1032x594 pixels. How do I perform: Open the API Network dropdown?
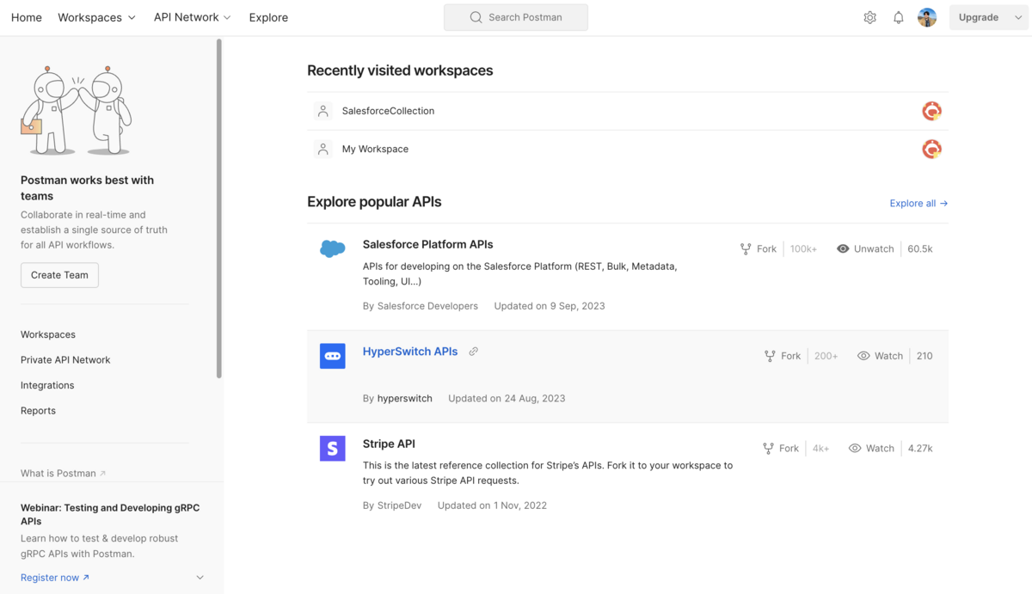tap(192, 17)
